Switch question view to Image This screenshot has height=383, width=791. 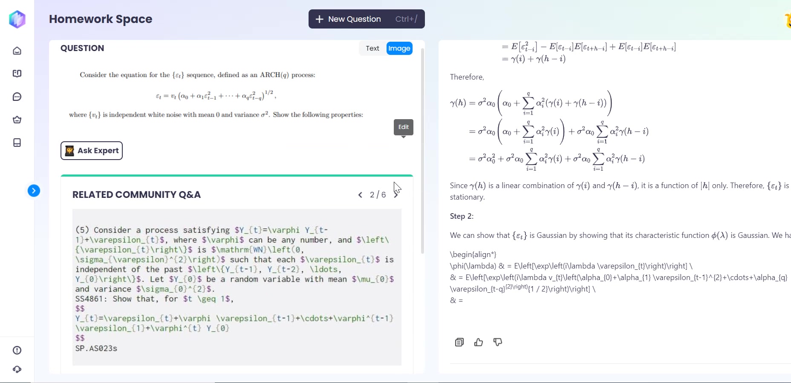tap(399, 49)
